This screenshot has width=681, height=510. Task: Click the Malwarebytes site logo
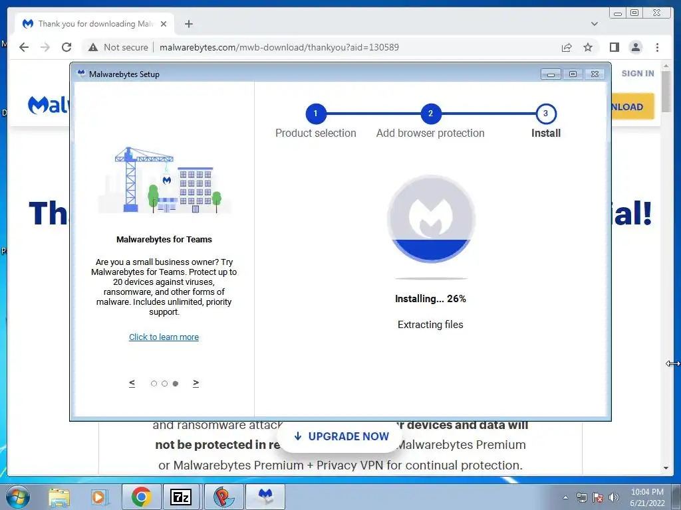pos(48,105)
